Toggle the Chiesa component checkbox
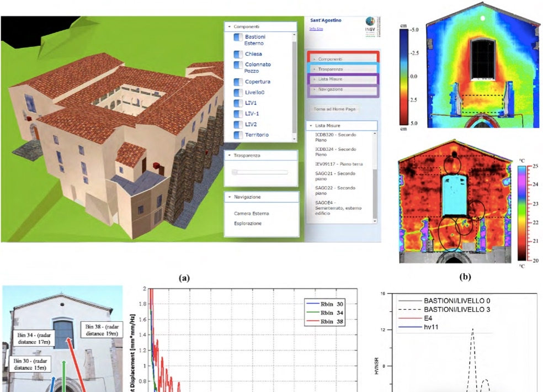This screenshot has height=392, width=543. [238, 54]
